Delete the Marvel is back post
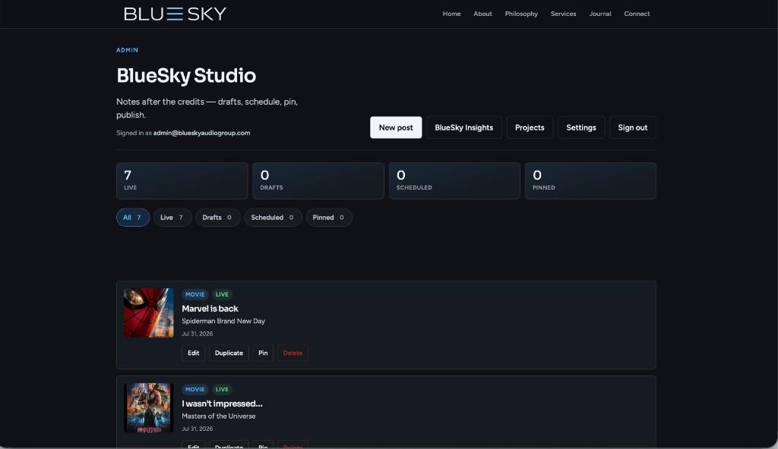Screen dimensions: 778x449 293,353
